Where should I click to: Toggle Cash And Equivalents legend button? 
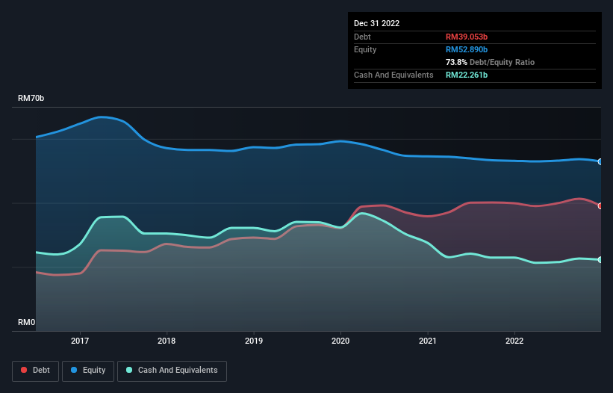point(172,371)
